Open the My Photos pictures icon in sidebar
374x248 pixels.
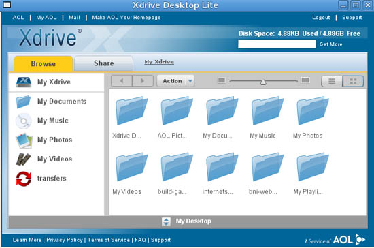(x=24, y=140)
